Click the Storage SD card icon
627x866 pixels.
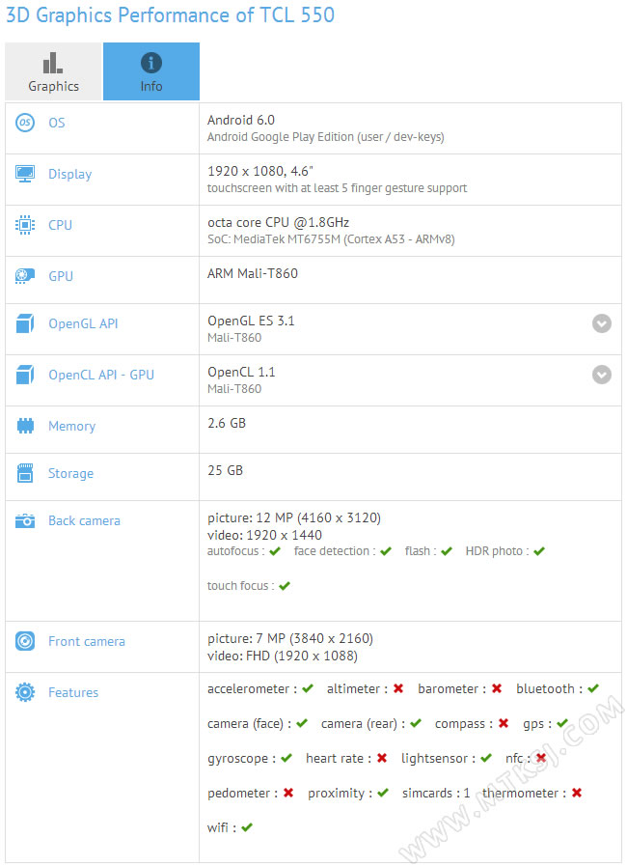tap(25, 473)
